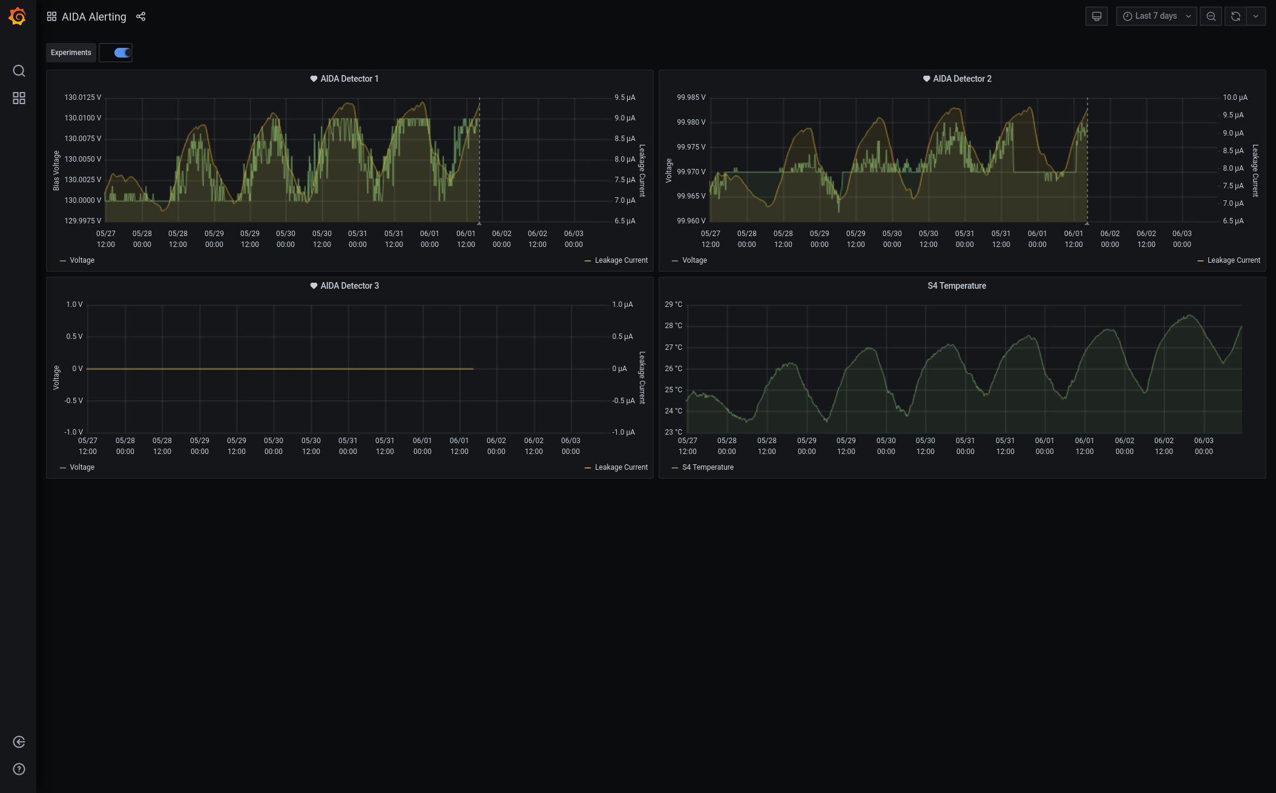The height and width of the screenshot is (793, 1276).
Task: Toggle Leakage Current series in Detector 2 legend
Action: tap(1234, 260)
